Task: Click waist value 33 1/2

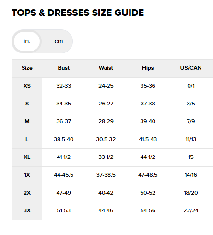Action: (106, 157)
